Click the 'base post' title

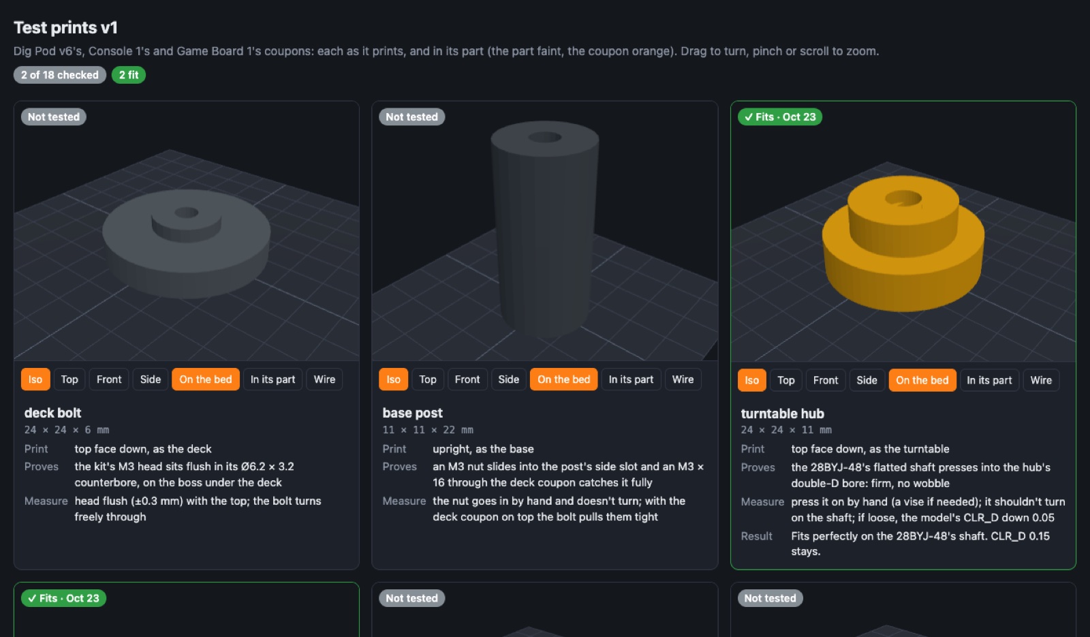412,413
